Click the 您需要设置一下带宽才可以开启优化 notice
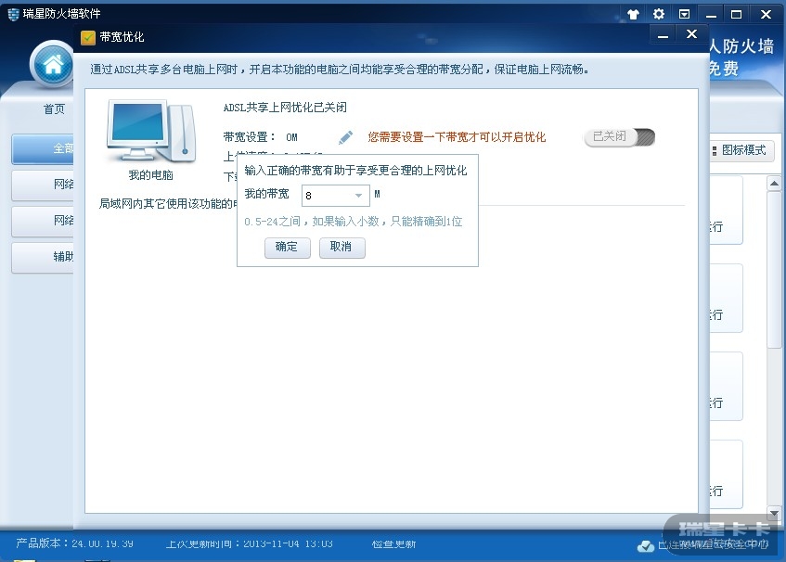 pyautogui.click(x=457, y=137)
